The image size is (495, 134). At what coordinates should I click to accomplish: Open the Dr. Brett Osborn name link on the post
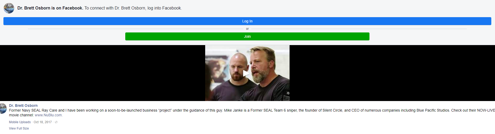[x=23, y=106]
